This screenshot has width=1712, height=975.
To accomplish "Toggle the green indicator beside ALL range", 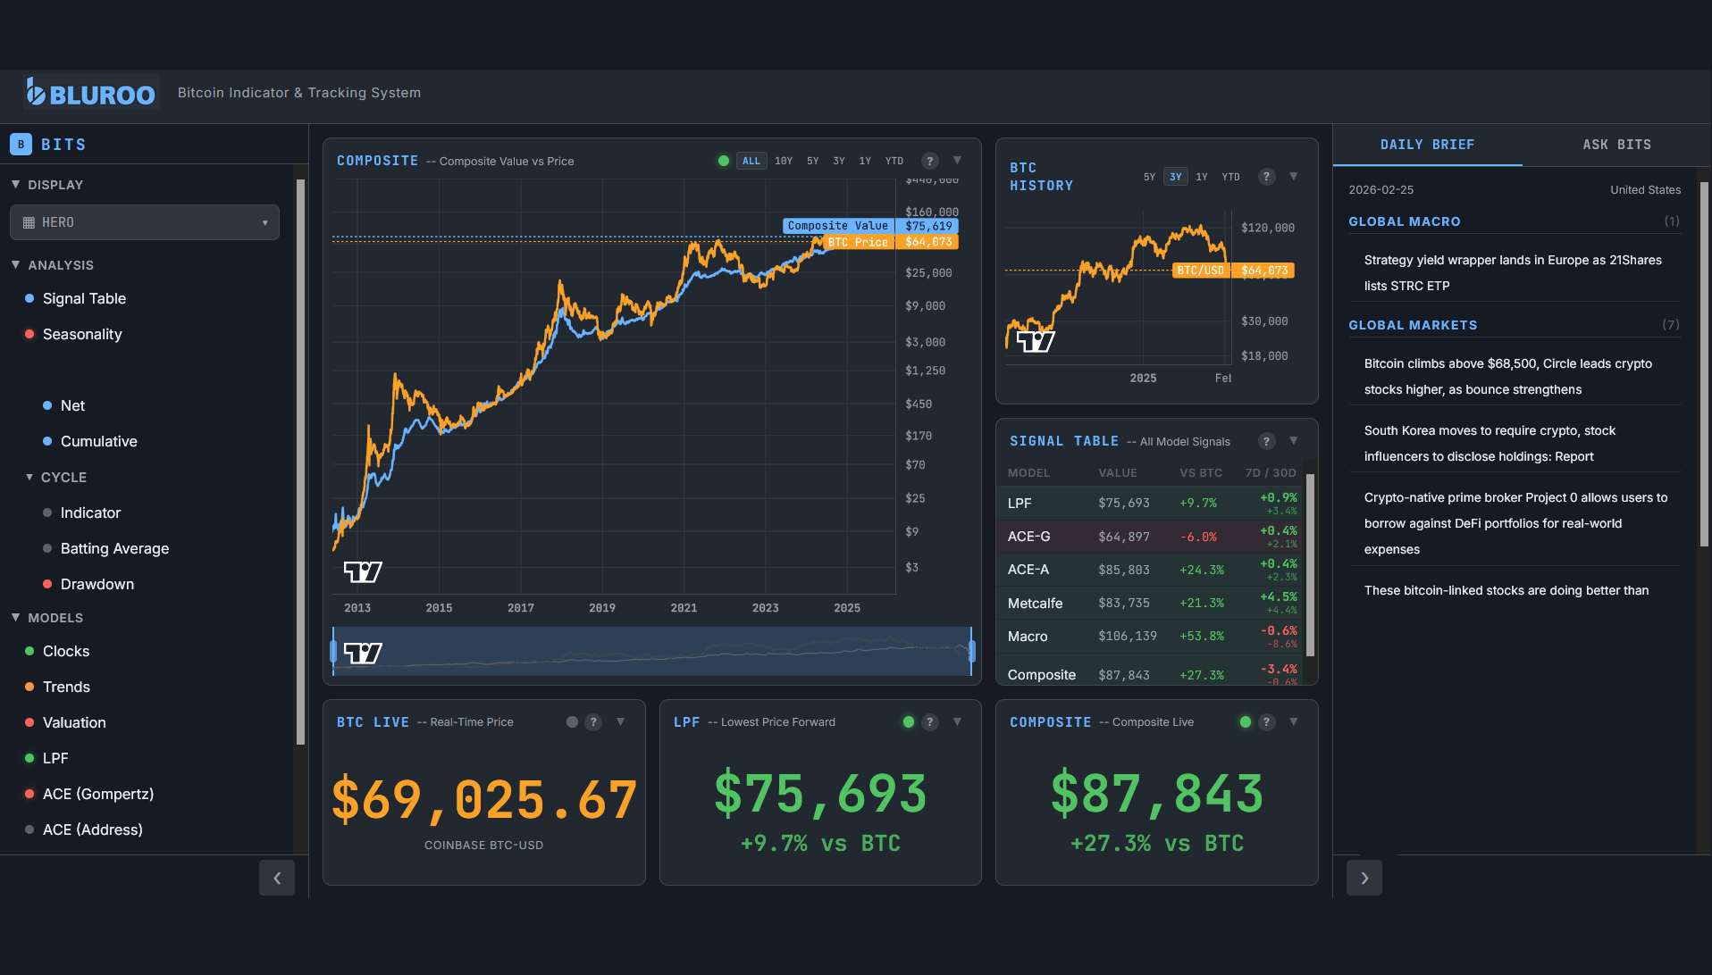I will point(723,161).
